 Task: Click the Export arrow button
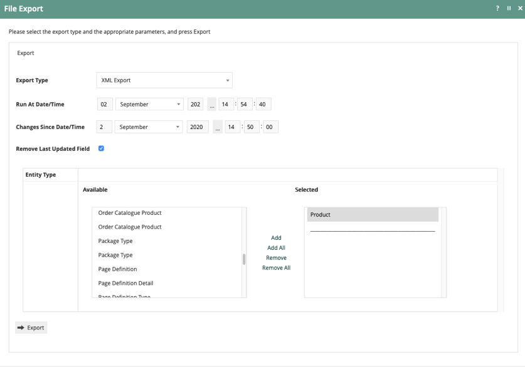tap(31, 328)
